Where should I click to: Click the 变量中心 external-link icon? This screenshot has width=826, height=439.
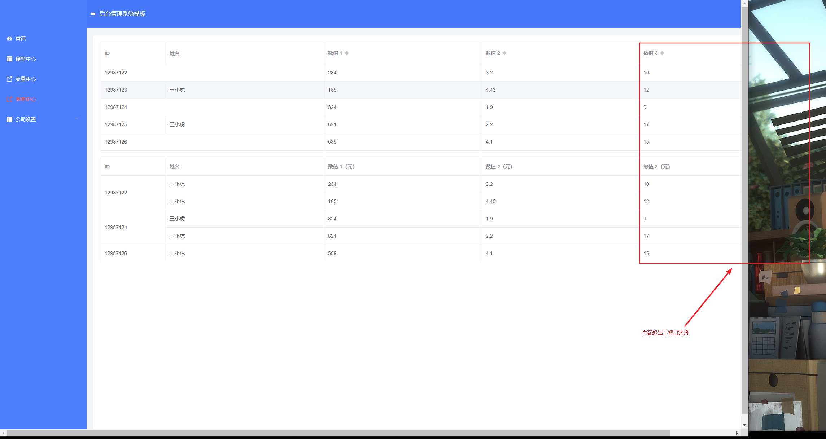click(9, 79)
